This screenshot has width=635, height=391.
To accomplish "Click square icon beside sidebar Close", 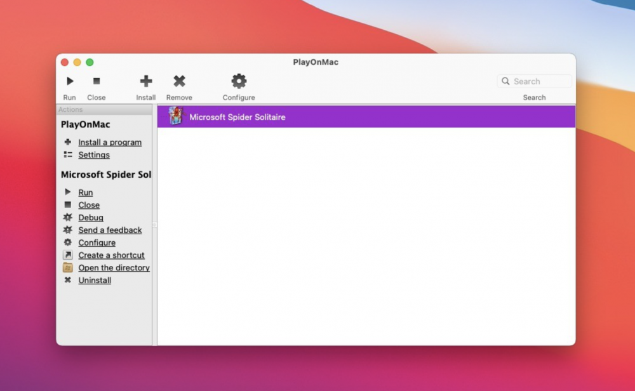I will [68, 205].
